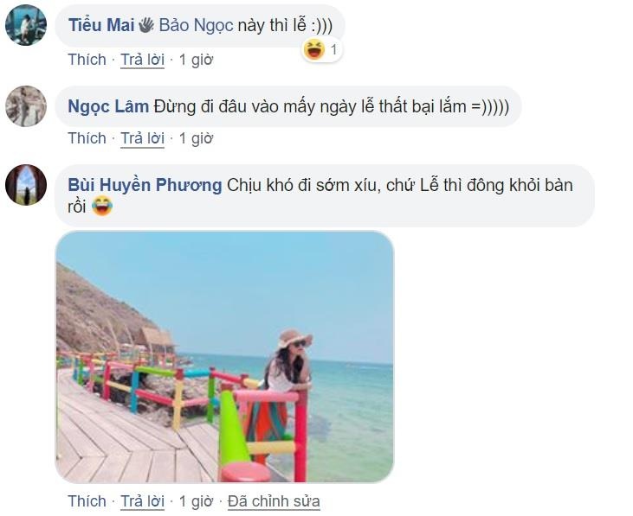
Task: Click the laughing reaction on Tiểu Mai's comment
Action: pyautogui.click(x=314, y=50)
